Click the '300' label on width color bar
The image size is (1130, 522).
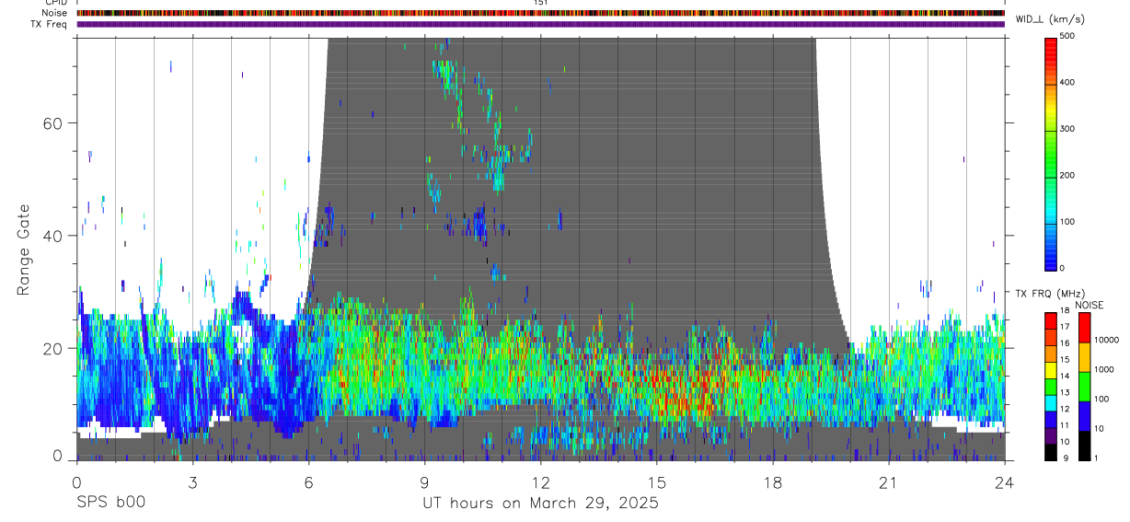1067,129
